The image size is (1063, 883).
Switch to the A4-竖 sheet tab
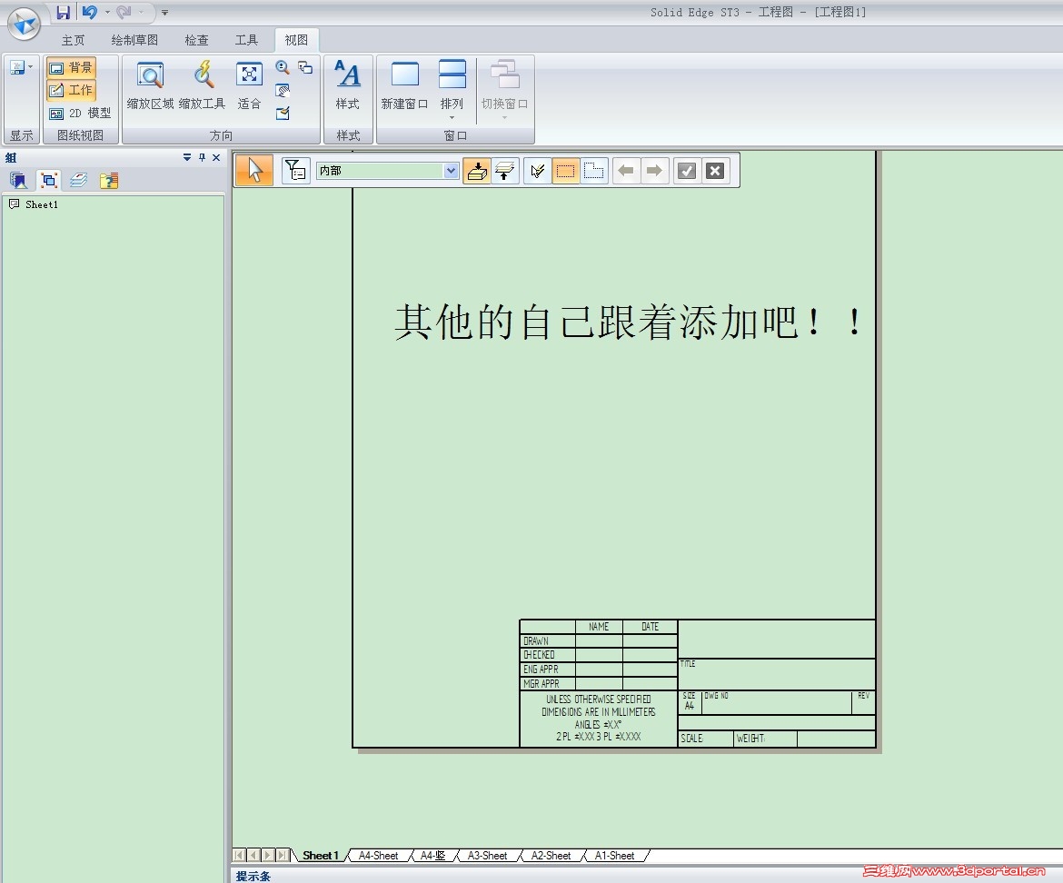pos(432,855)
